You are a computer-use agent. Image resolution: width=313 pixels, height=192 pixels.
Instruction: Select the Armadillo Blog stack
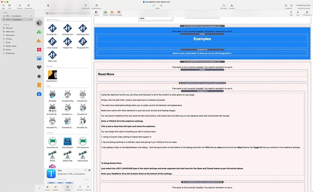[x=68, y=96]
